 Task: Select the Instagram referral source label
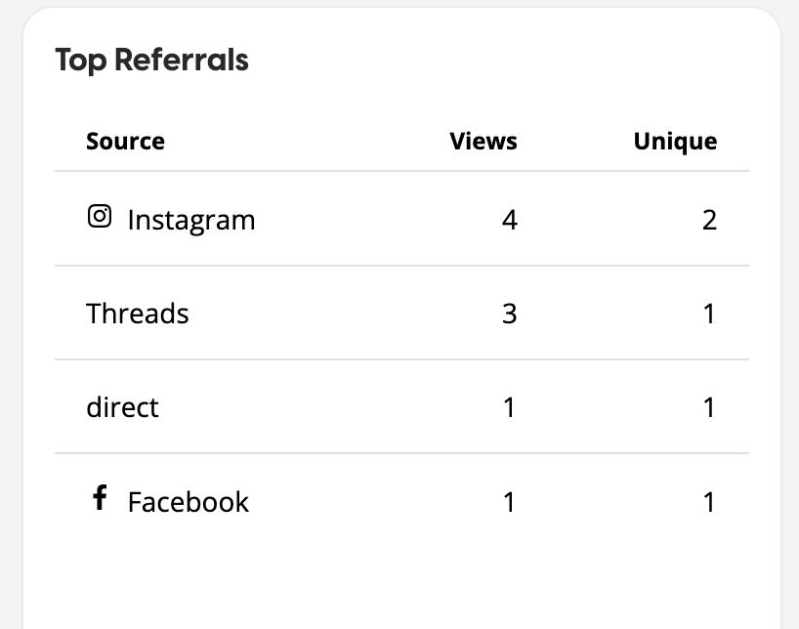191,220
